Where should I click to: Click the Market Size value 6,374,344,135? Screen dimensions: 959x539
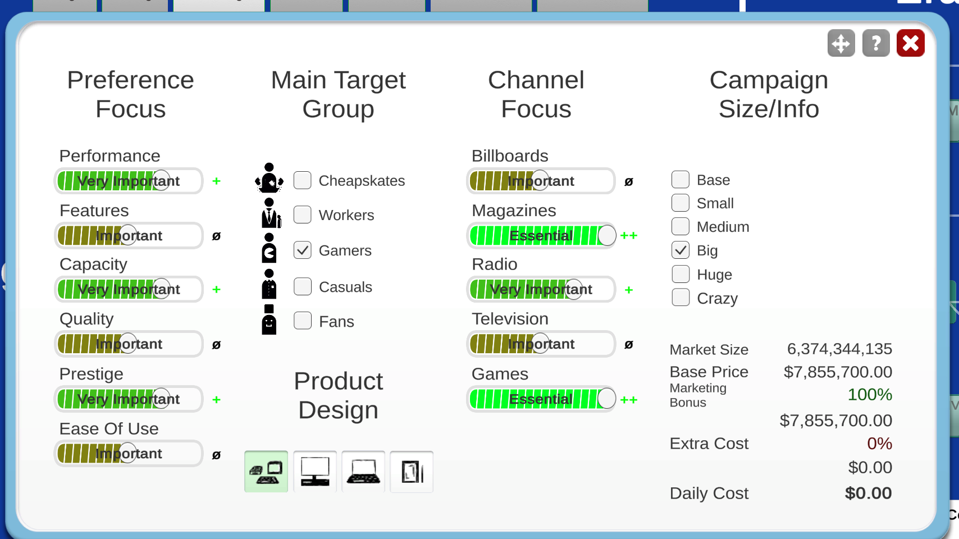point(839,349)
